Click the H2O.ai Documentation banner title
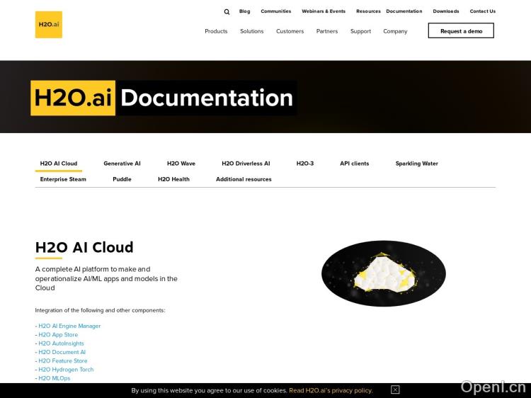Screen dimensions: 531x398 [x=164, y=98]
